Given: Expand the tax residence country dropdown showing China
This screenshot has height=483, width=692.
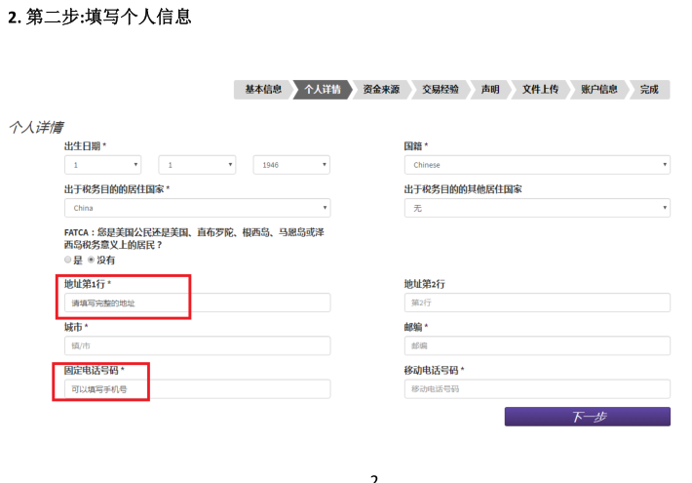Looking at the screenshot, I should 197,208.
